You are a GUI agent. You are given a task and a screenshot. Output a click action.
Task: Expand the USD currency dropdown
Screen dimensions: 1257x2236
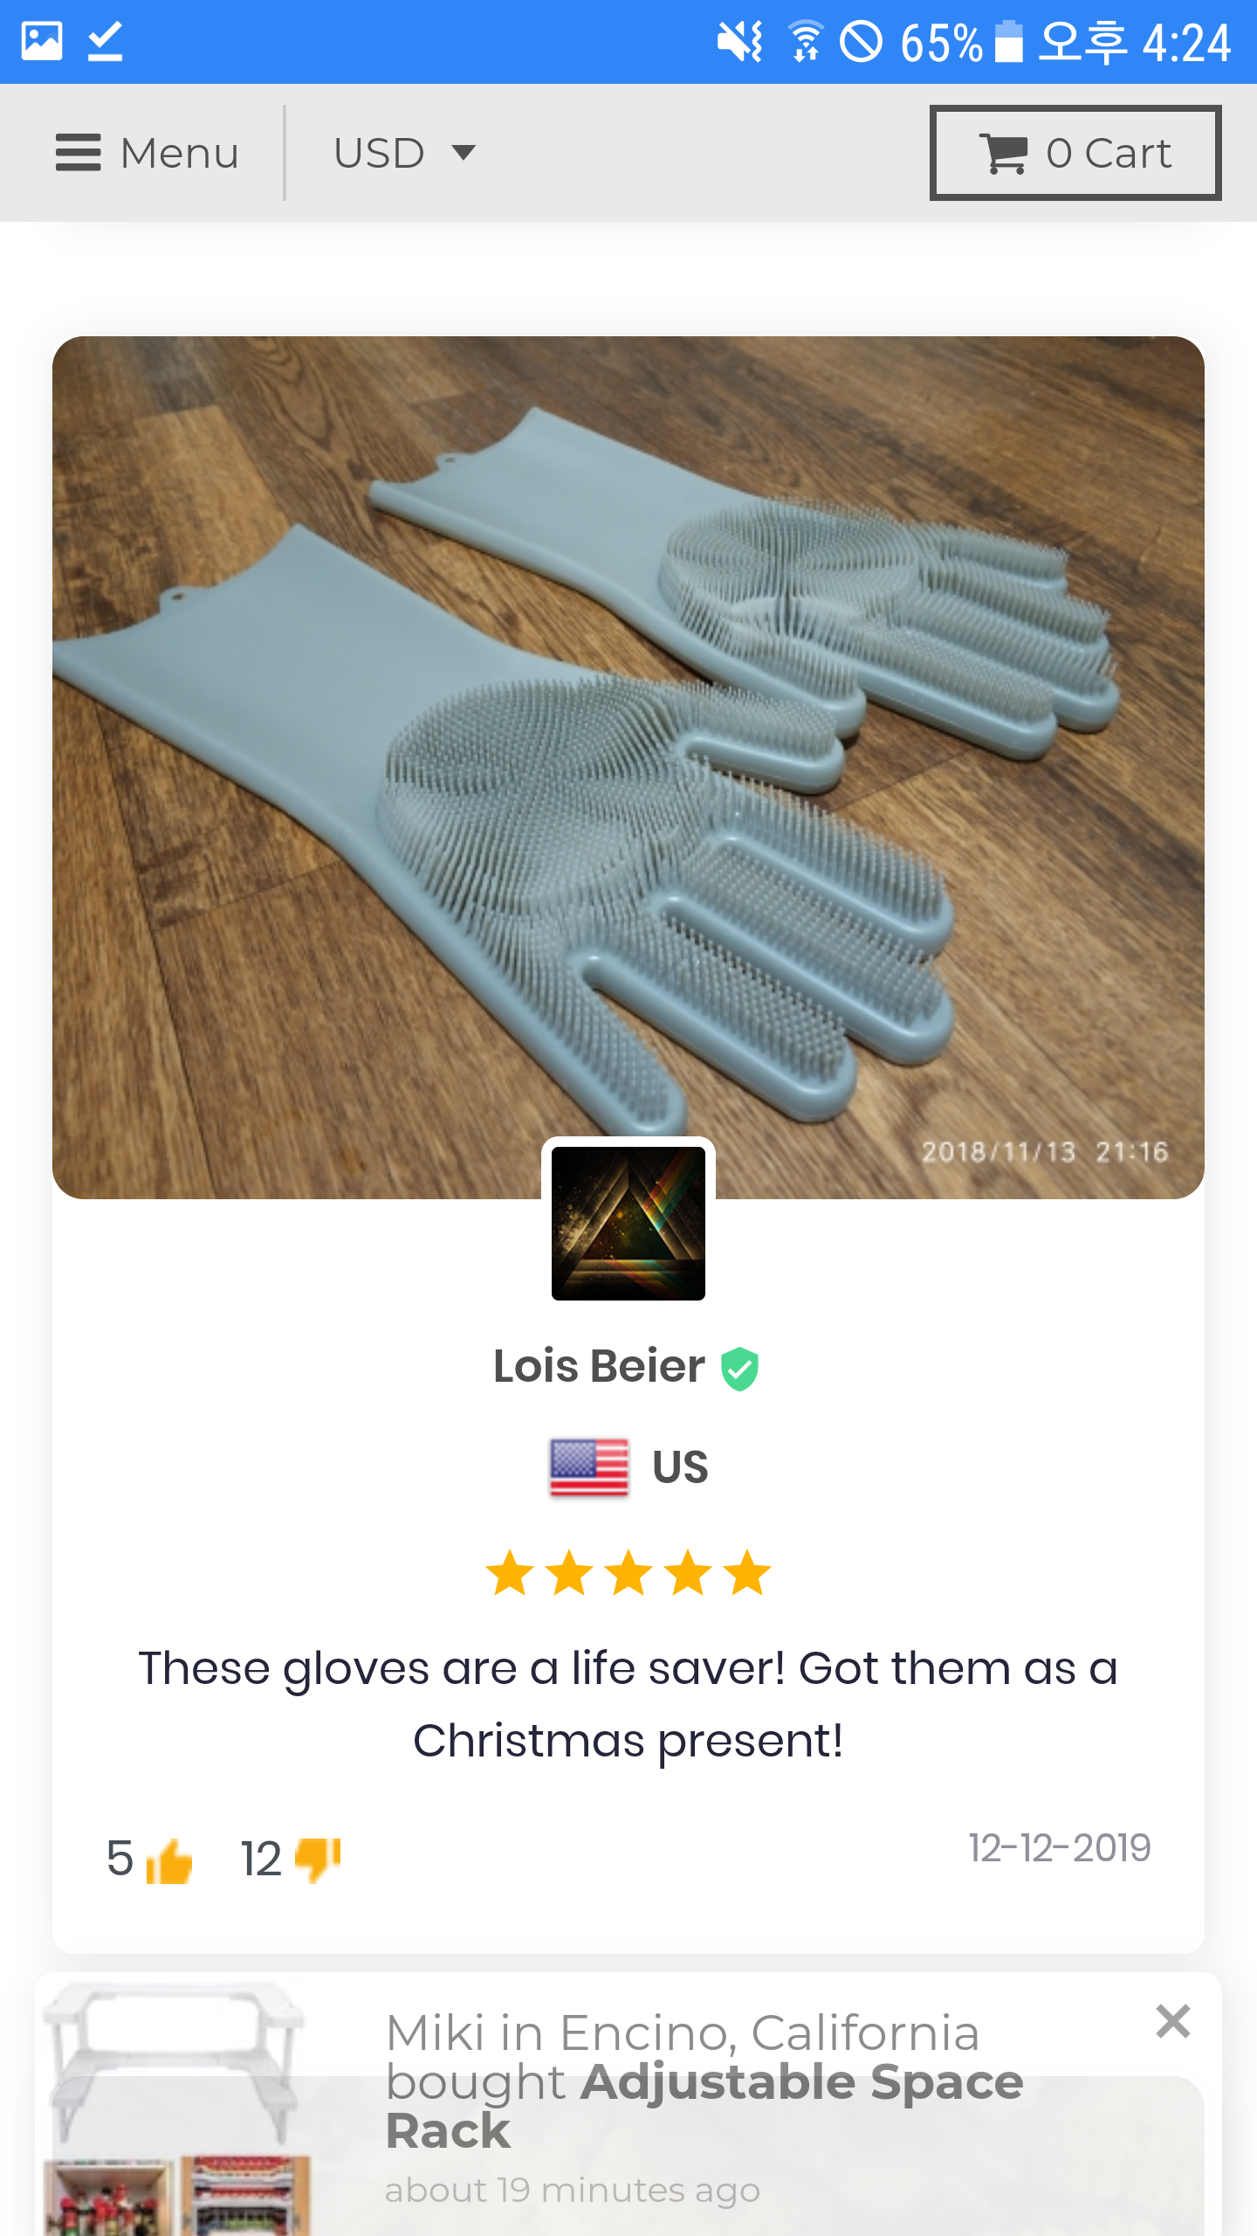[x=404, y=153]
